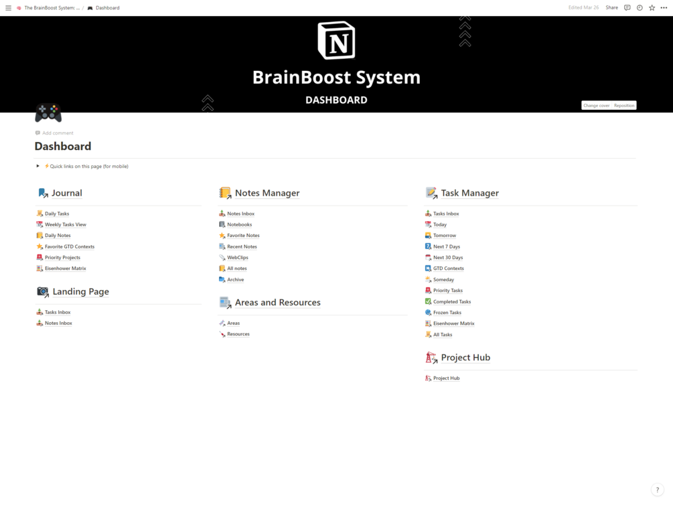Image resolution: width=673 pixels, height=505 pixels.
Task: Click the game controller page icon
Action: click(x=48, y=113)
